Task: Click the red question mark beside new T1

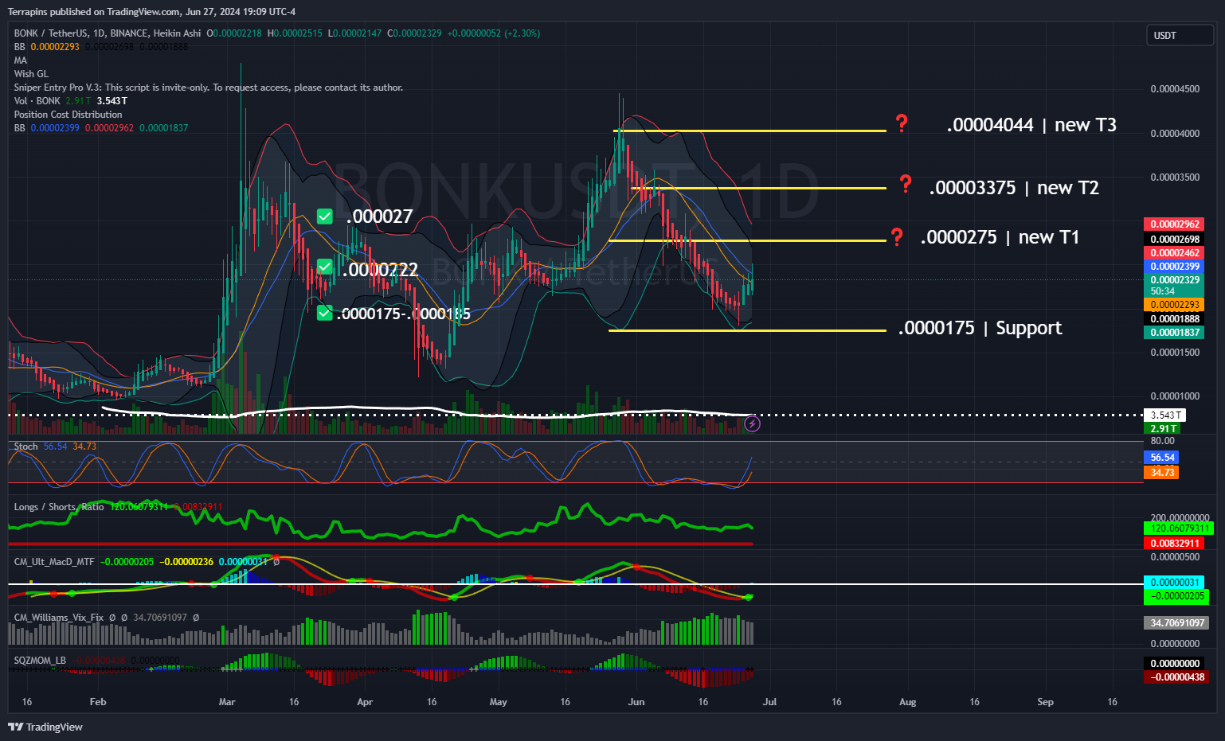Action: pyautogui.click(x=897, y=237)
